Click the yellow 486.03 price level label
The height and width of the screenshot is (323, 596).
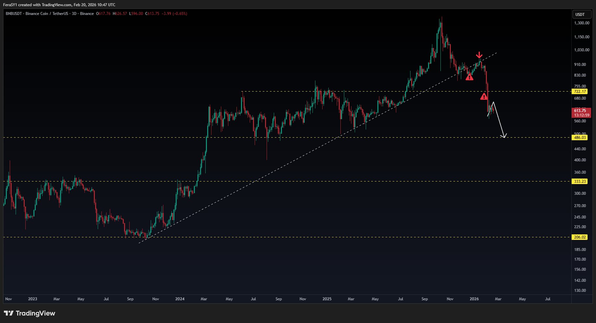click(x=580, y=138)
